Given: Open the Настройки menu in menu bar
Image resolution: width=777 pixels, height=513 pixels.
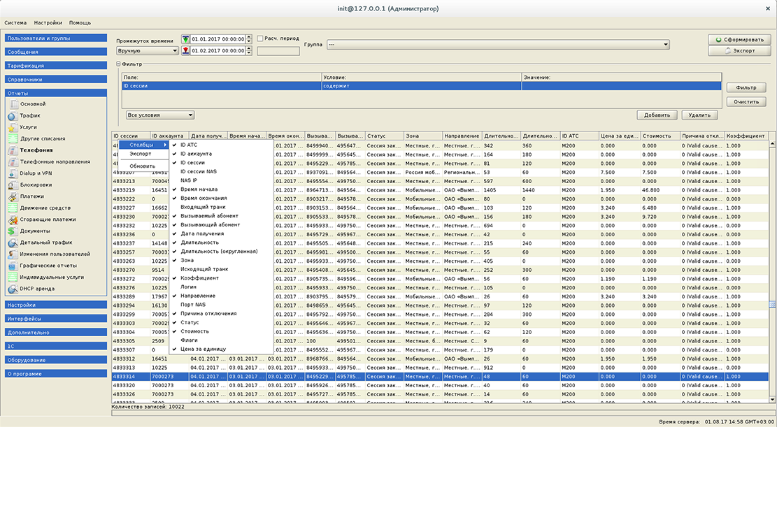Looking at the screenshot, I should tap(48, 23).
